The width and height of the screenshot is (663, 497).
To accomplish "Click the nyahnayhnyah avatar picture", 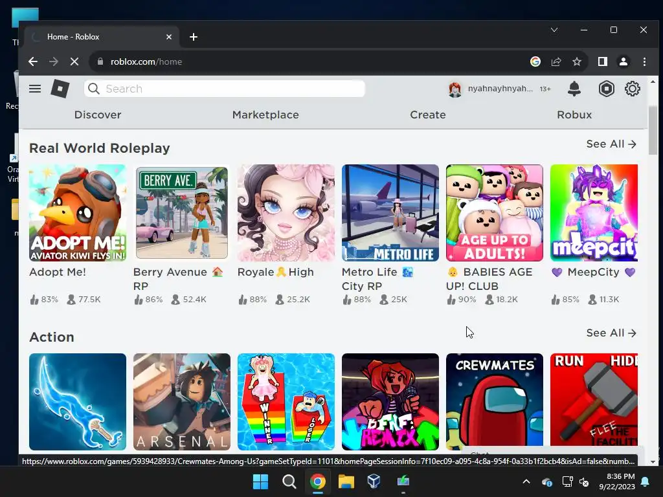I will point(455,89).
